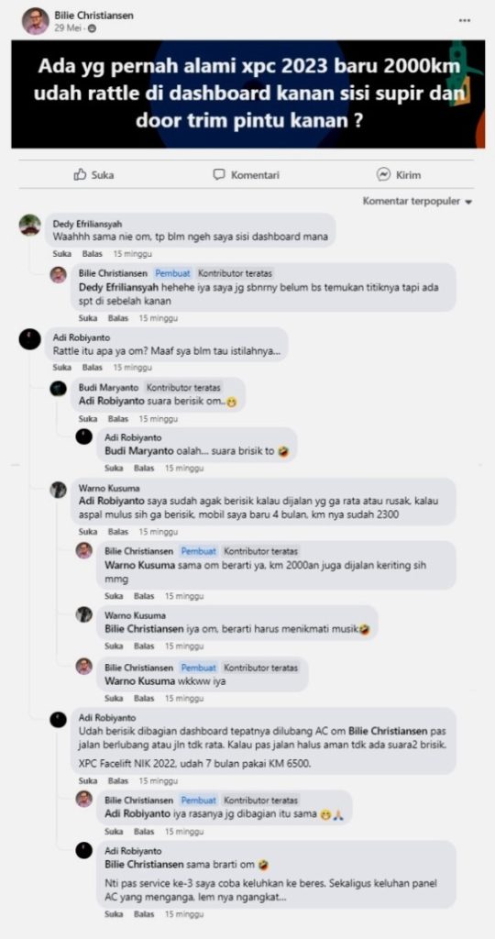Screen dimensions: 495x939
Task: Click the Komentari speech bubble icon
Action: pyautogui.click(x=220, y=175)
